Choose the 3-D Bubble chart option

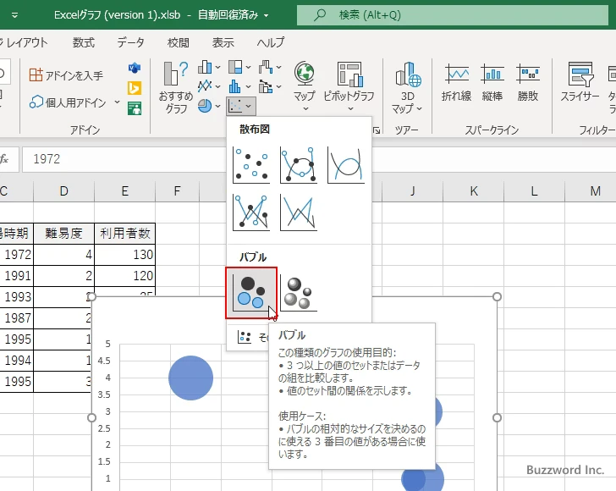299,293
